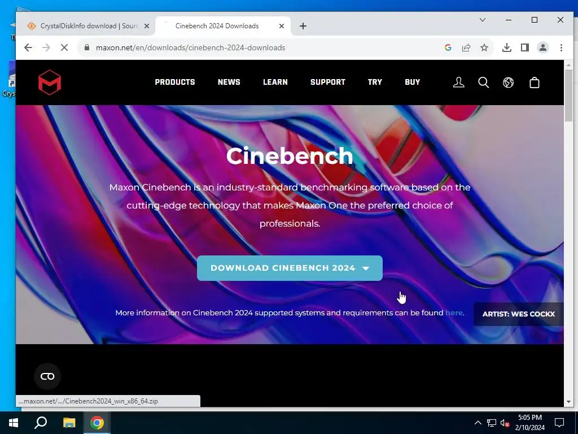
Task: Click the scrollbar down arrow
Action: (568, 402)
